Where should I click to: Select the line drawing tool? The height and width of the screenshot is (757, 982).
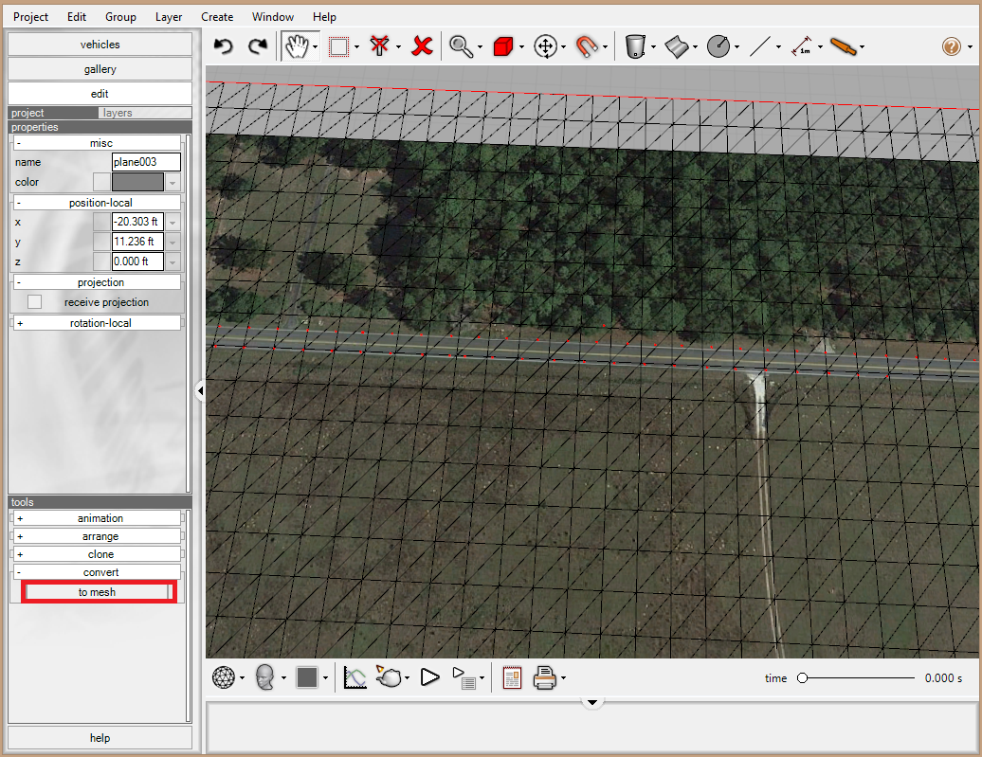point(759,46)
